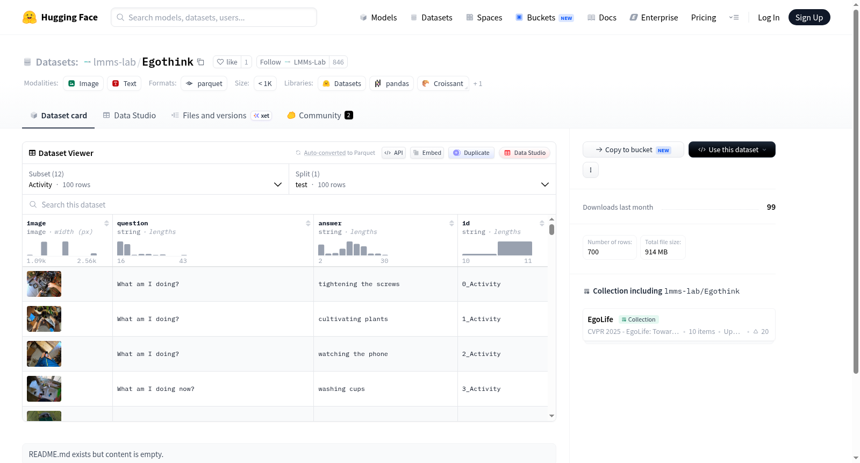Click the Hugging Face logo icon

pyautogui.click(x=30, y=17)
